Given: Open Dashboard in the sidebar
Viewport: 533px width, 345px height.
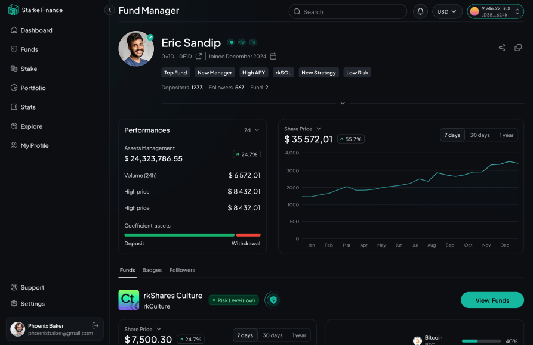Looking at the screenshot, I should tap(32, 30).
